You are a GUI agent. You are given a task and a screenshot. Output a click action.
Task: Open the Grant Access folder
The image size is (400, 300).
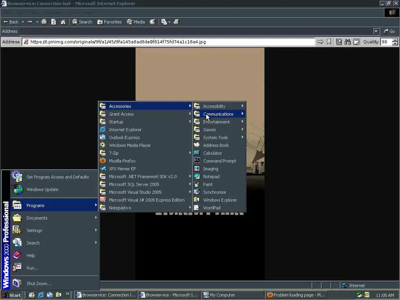(x=145, y=114)
